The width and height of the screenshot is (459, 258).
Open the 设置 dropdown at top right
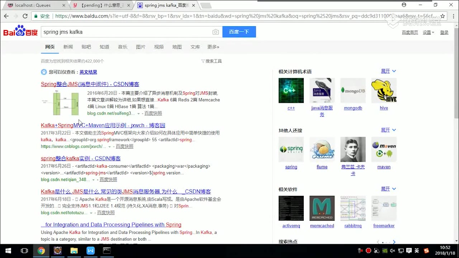pyautogui.click(x=428, y=32)
